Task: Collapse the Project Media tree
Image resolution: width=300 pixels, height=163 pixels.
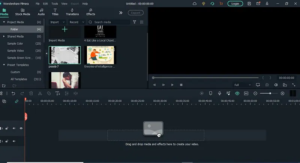Action: pyautogui.click(x=4, y=22)
